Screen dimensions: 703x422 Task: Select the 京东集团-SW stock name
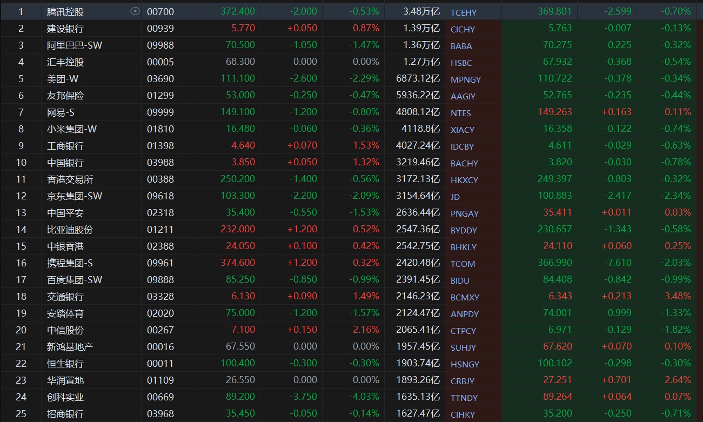pos(74,196)
